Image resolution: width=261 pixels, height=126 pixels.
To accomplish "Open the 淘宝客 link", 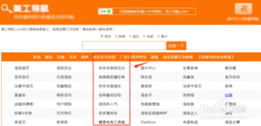I will 188,104.
